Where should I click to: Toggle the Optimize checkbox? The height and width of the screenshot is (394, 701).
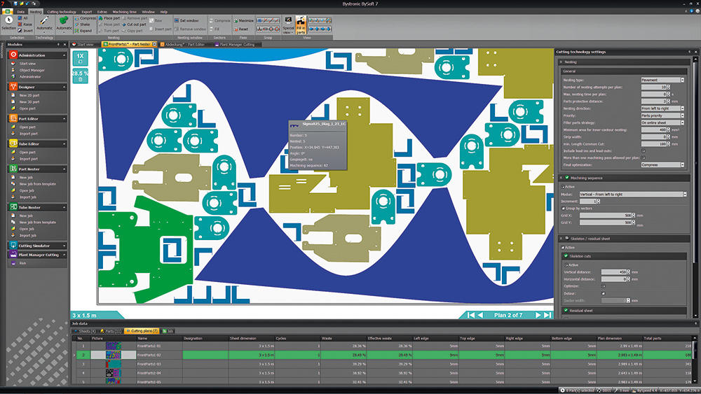603,286
